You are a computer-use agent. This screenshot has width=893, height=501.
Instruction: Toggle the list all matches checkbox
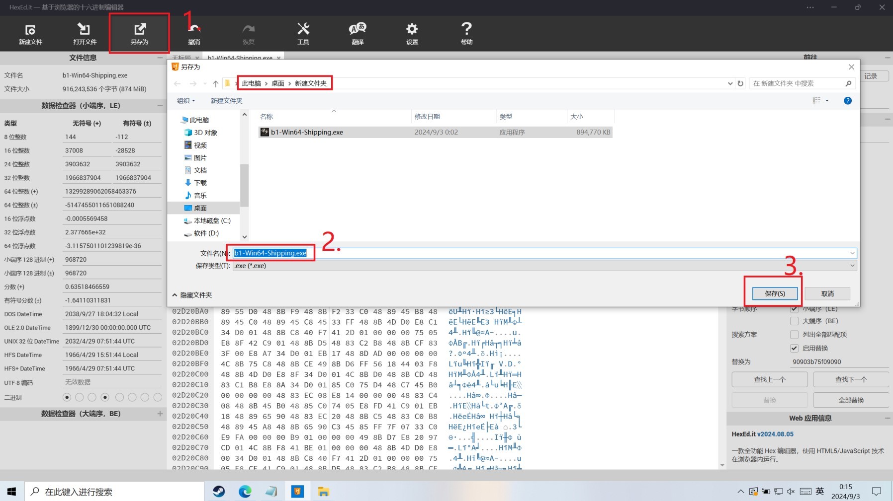click(x=794, y=335)
